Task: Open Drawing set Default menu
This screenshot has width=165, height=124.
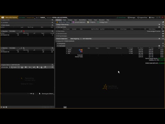Action: 48,94
